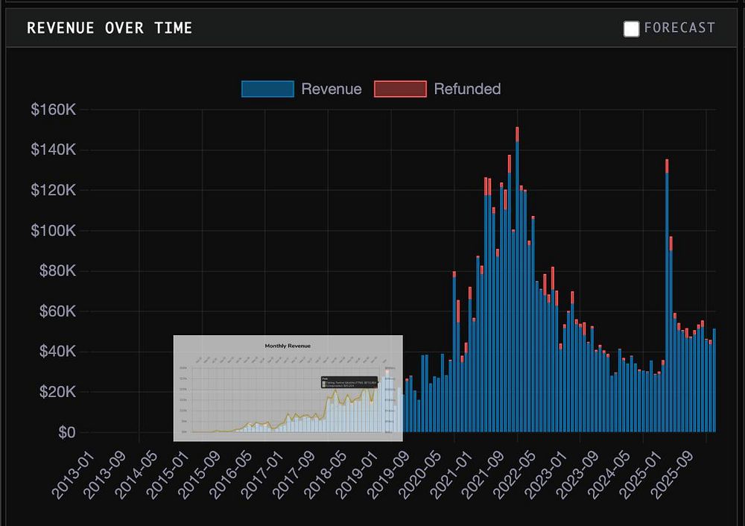Enable the Forecast checkbox
Image resolution: width=745 pixels, height=526 pixels.
[631, 29]
